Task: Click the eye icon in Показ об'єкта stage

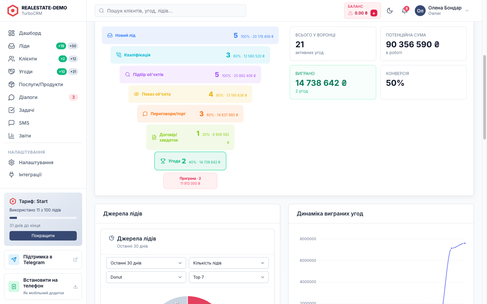Action: 136,94
